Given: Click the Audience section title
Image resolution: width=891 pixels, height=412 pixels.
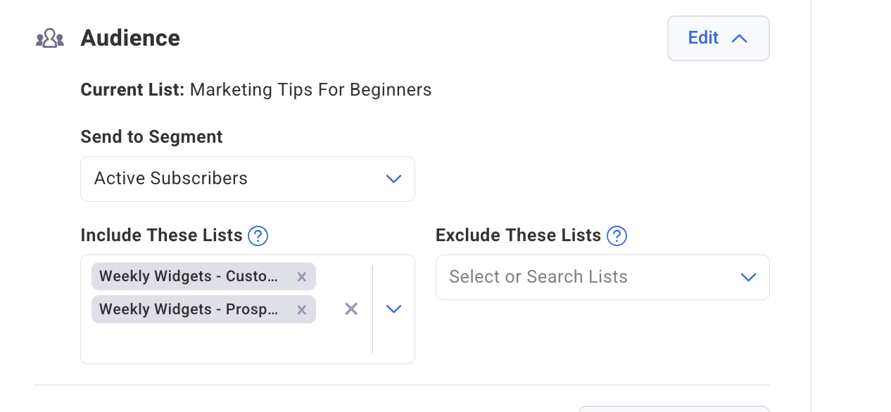Looking at the screenshot, I should tap(130, 38).
